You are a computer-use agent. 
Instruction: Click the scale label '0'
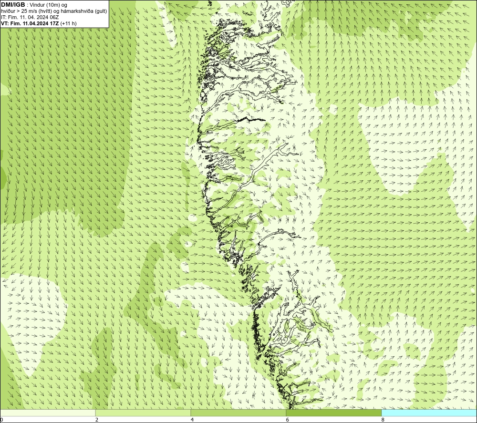pos(1,420)
